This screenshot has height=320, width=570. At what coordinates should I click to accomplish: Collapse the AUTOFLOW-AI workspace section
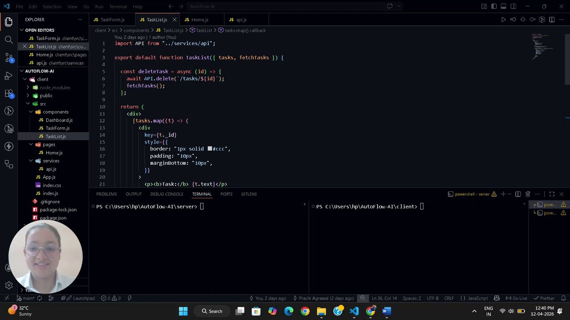21,71
